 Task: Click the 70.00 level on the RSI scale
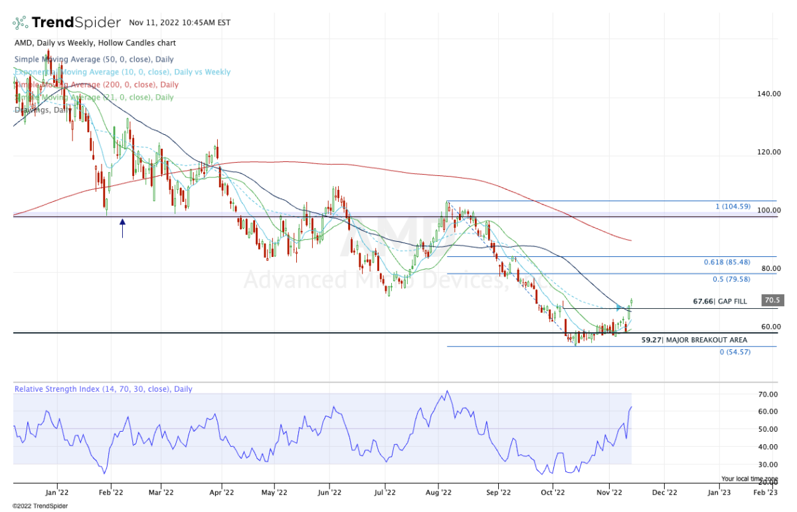768,394
